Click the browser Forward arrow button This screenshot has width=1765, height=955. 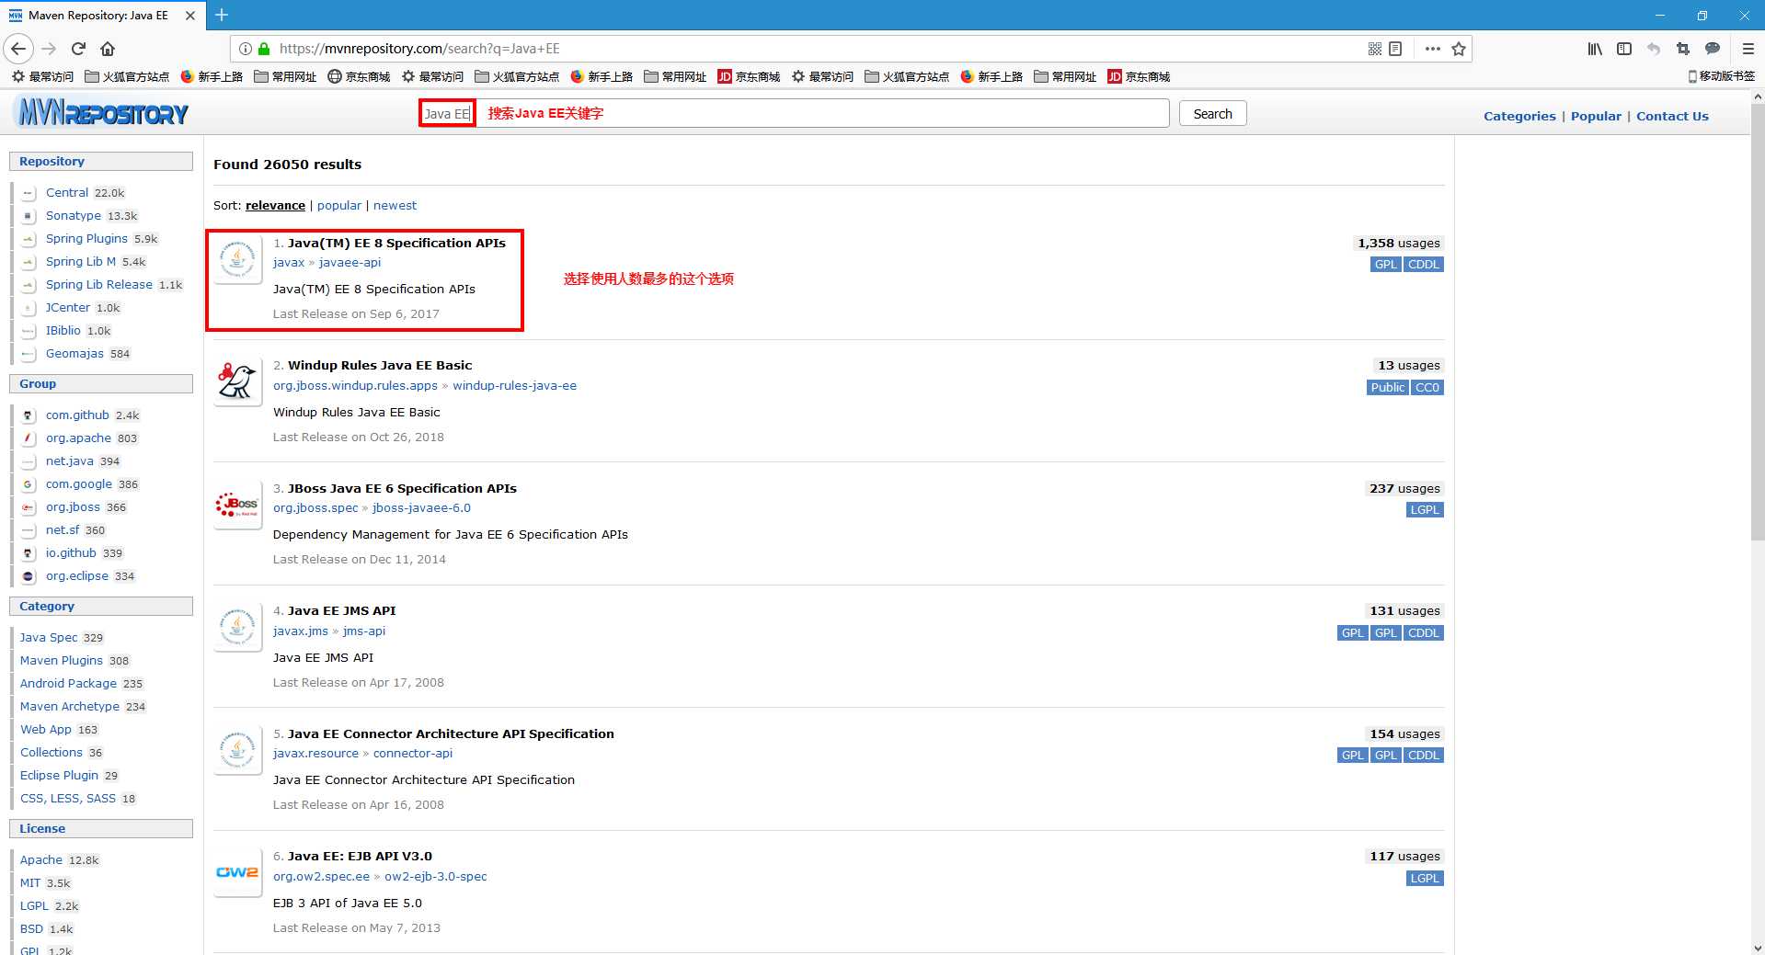[50, 49]
